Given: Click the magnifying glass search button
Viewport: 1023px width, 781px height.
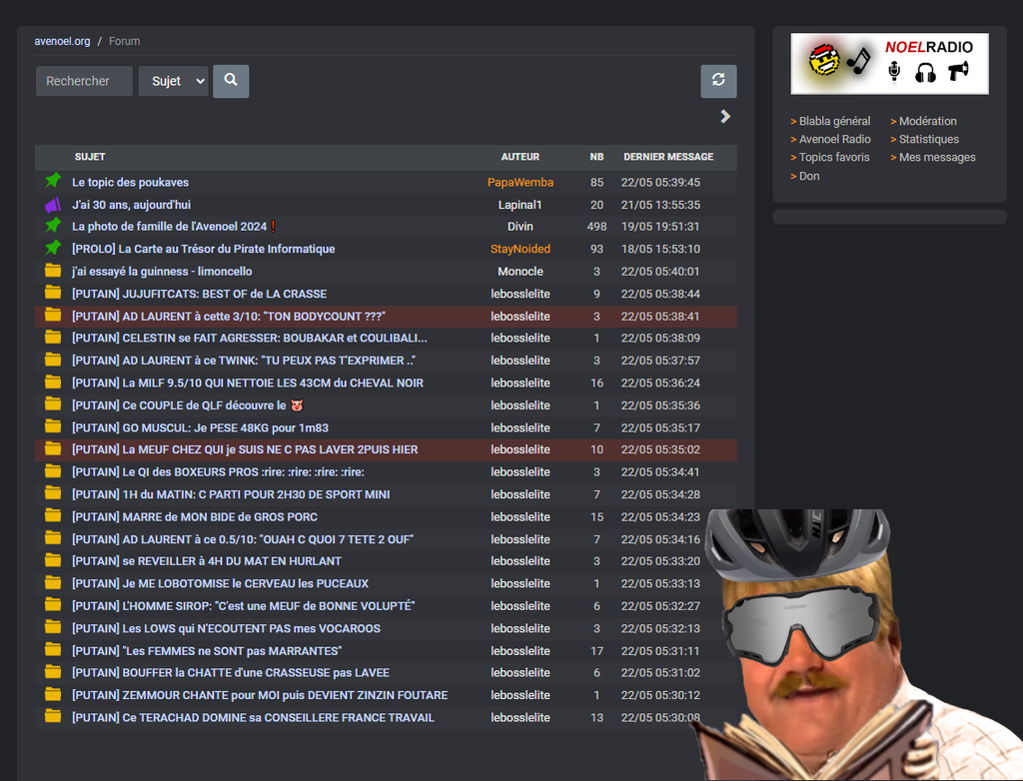Looking at the screenshot, I should 231,81.
